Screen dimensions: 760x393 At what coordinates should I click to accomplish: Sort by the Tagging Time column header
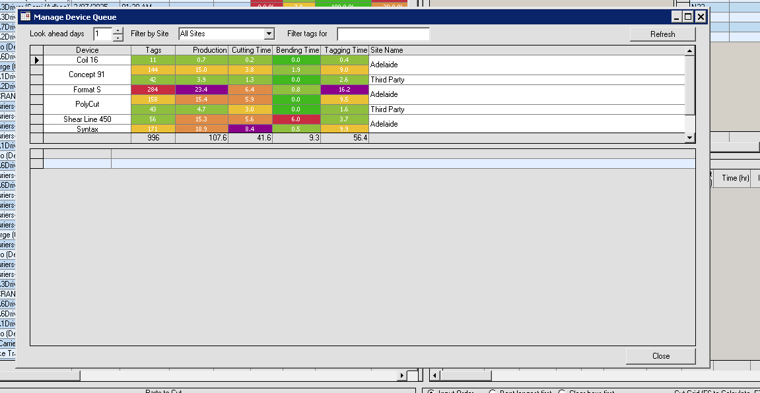[345, 50]
